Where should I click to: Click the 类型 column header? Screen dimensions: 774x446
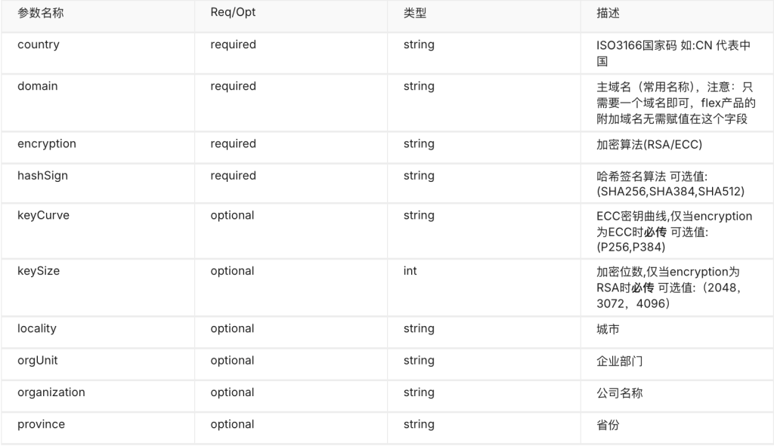pyautogui.click(x=416, y=14)
